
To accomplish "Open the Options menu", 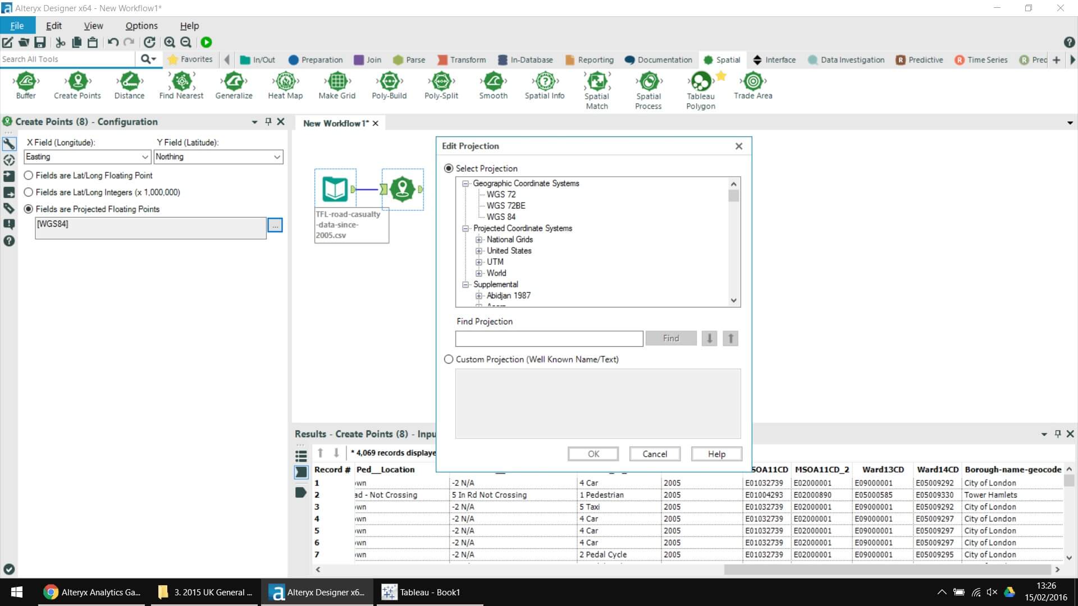I will (x=141, y=26).
